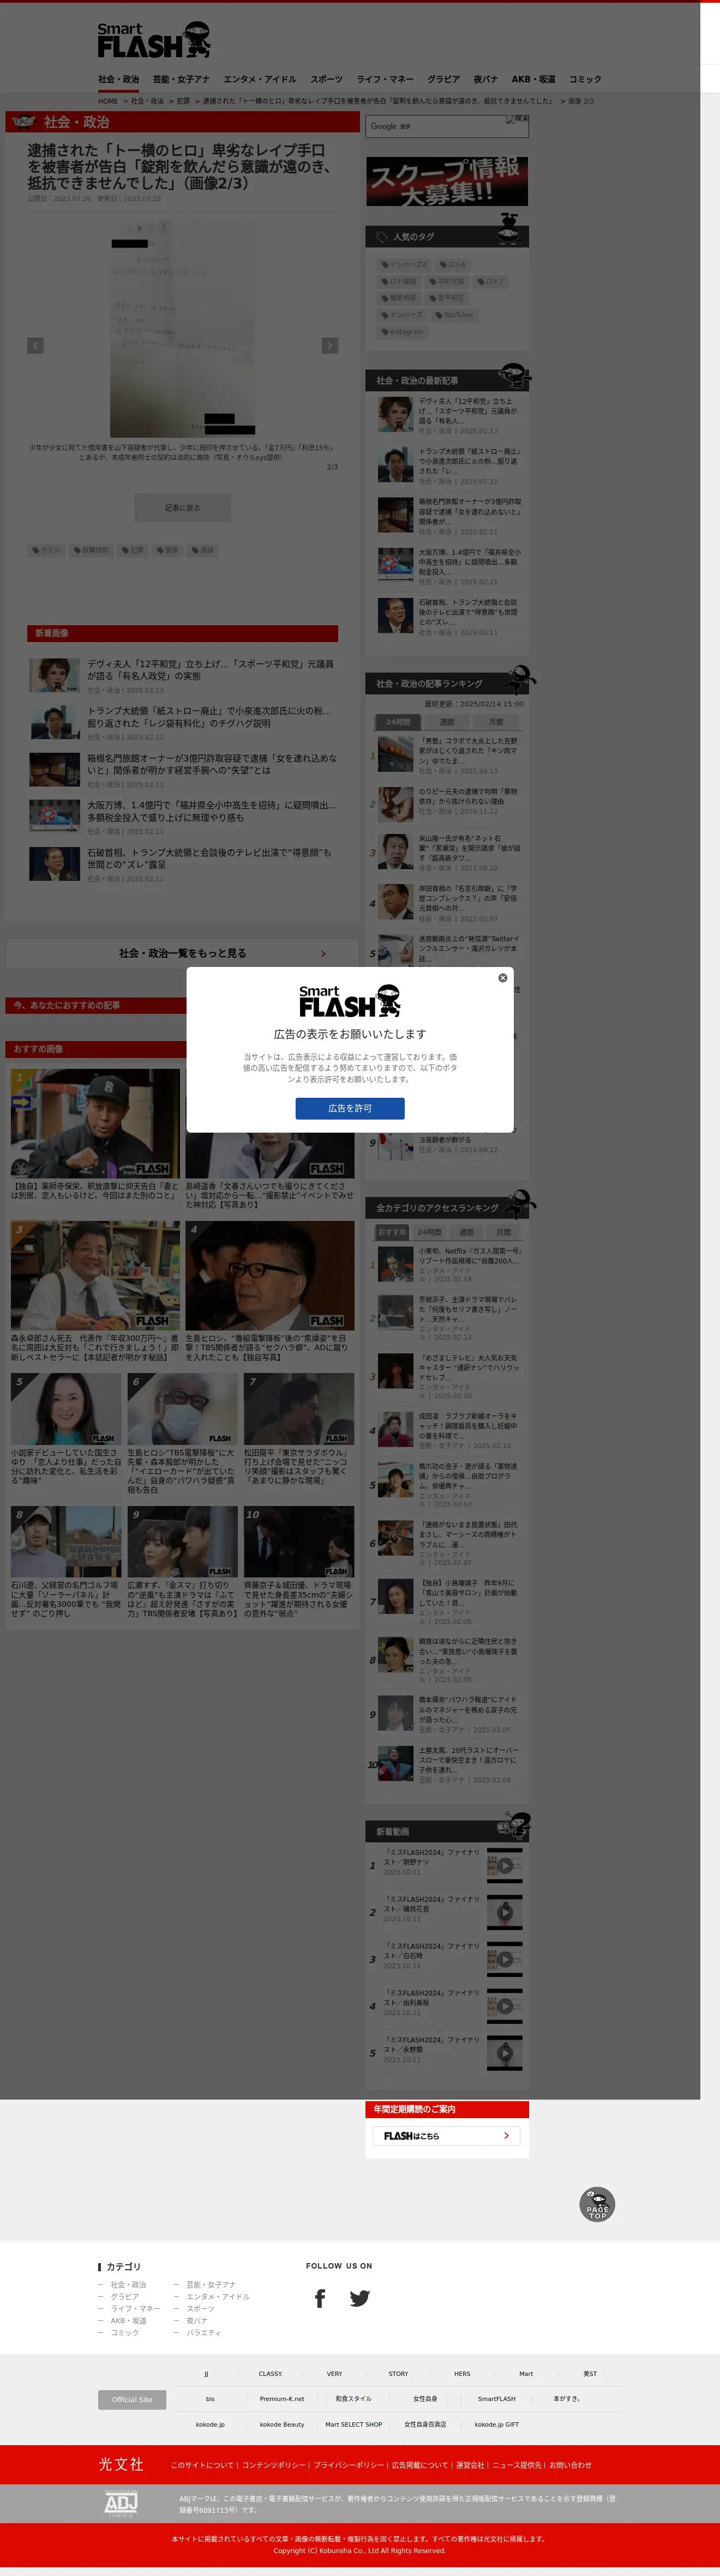Screen dimensions: 720x2576
Task: Select おすすめ tab in all-category ranking
Action: click(x=393, y=1232)
